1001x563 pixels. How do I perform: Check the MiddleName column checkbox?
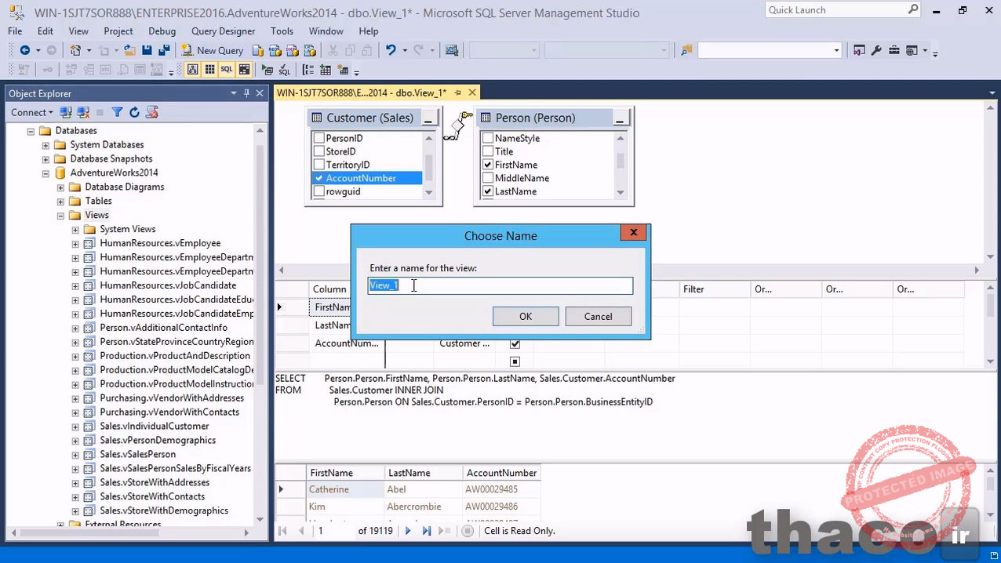tap(488, 178)
